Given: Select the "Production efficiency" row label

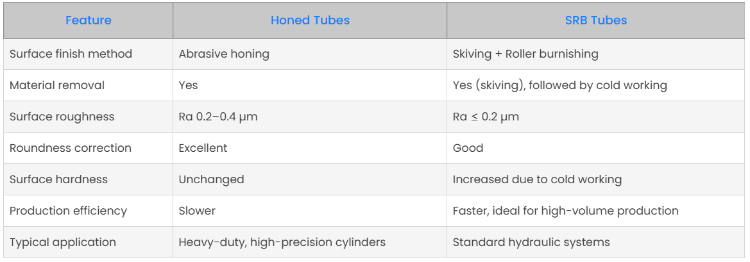Looking at the screenshot, I should click(68, 211).
